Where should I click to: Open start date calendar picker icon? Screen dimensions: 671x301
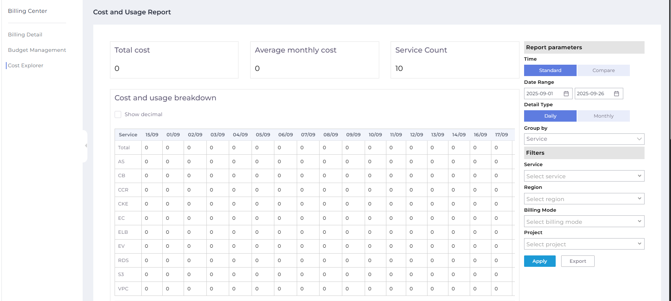coord(566,94)
